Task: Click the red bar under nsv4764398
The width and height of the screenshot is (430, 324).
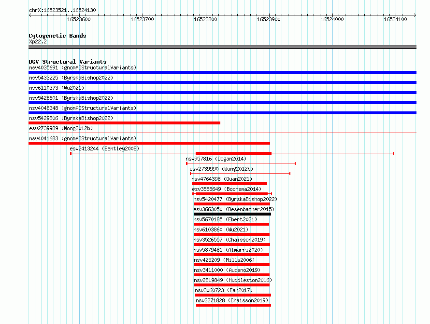Action: [229, 184]
